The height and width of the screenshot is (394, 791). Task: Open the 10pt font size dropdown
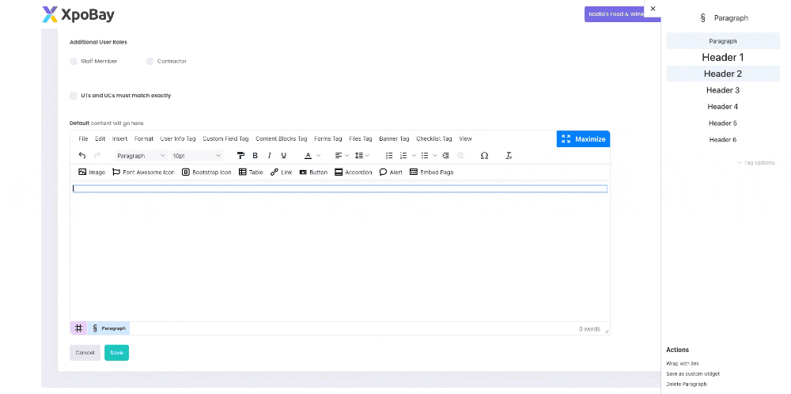coord(196,156)
